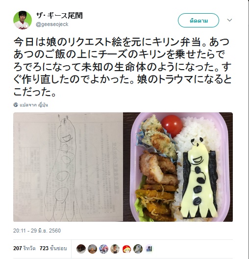This screenshot has width=249, height=259.
Task: Click the globe translate icon
Action: pyautogui.click(x=16, y=105)
